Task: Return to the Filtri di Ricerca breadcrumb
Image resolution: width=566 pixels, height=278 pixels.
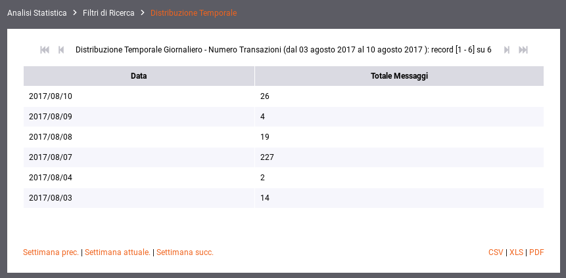Action: tap(108, 13)
